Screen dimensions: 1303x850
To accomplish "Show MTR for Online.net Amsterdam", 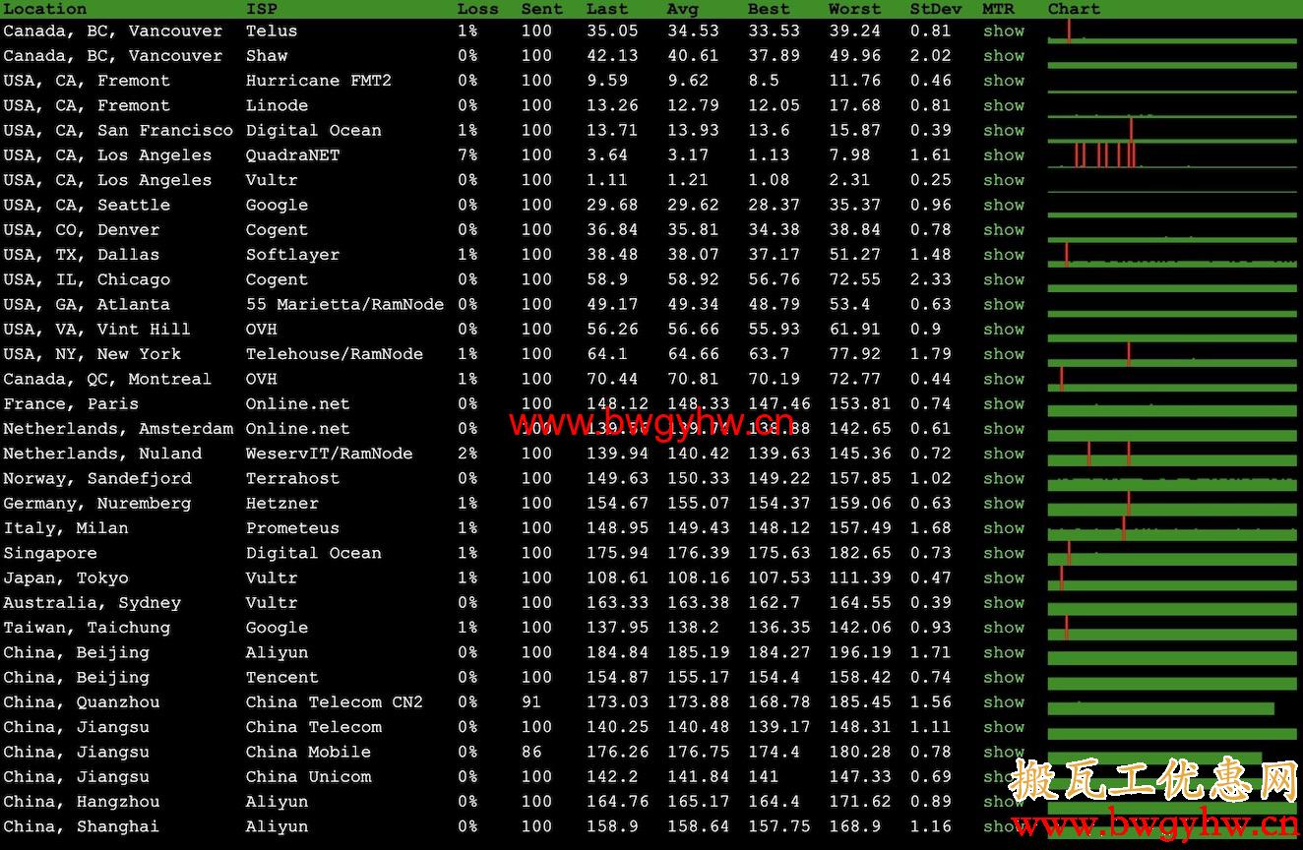I will click(x=1004, y=428).
